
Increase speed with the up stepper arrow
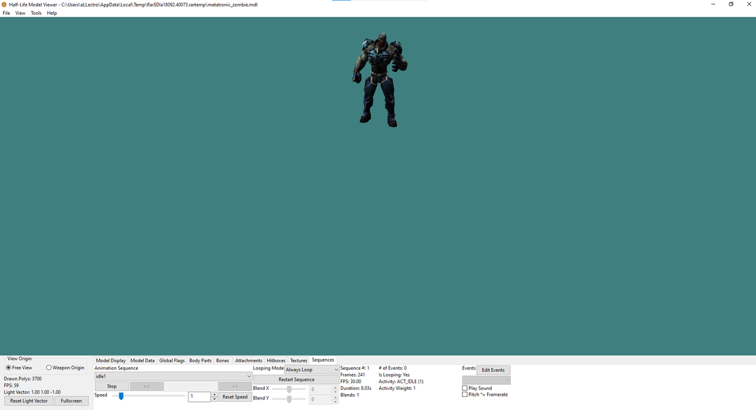click(x=214, y=395)
